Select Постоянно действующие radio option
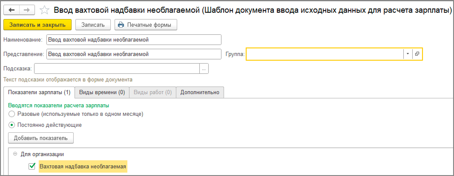The height and width of the screenshot is (176, 454). point(12,125)
